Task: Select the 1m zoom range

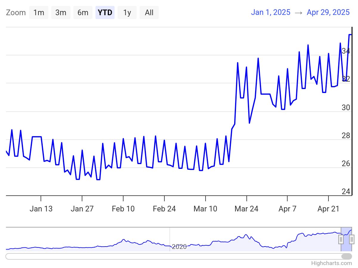Action: 39,13
